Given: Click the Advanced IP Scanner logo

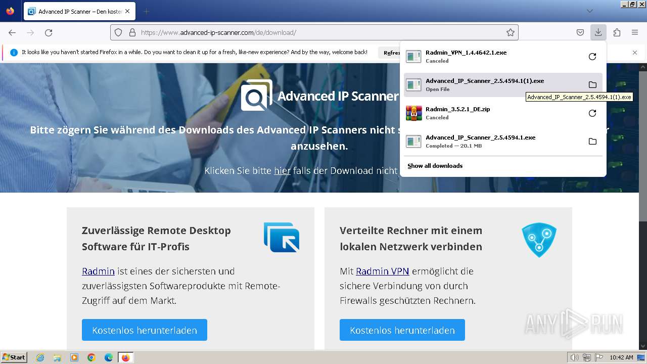Looking at the screenshot, I should point(257,95).
